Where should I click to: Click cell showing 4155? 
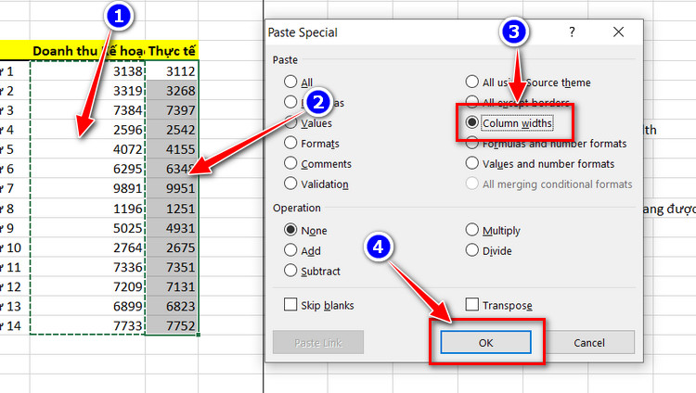172,149
